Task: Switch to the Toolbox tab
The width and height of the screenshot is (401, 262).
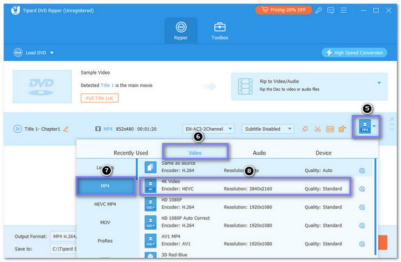Action: point(220,31)
